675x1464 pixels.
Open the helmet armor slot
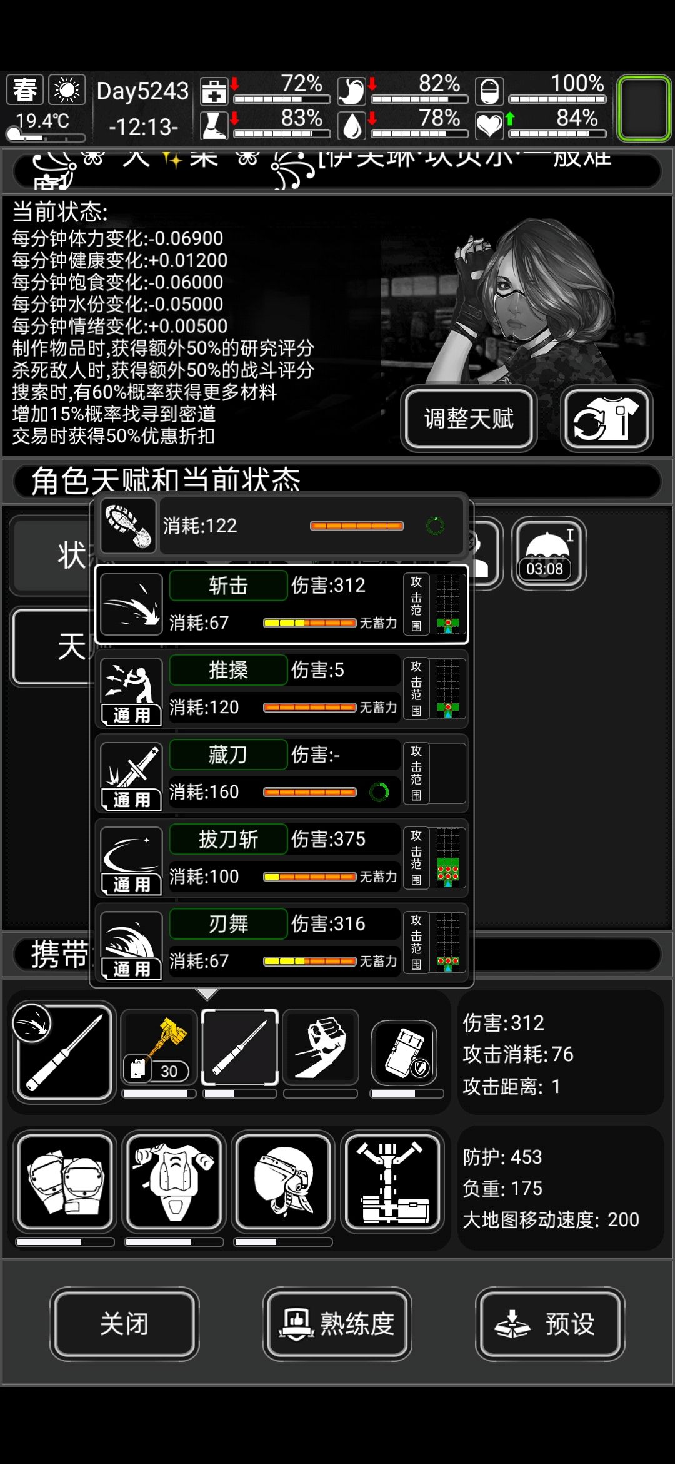point(284,1182)
